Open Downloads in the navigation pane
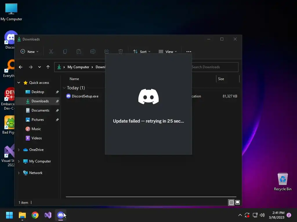The image size is (297, 222). [40, 101]
